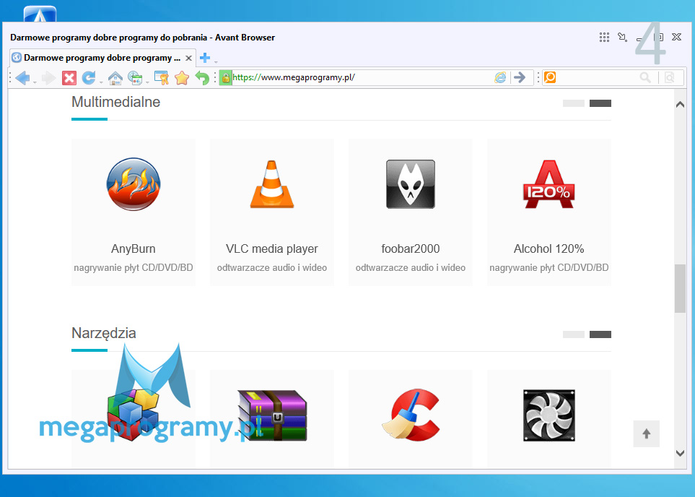Click the scrollbar down arrow
Image resolution: width=695 pixels, height=497 pixels.
coord(680,453)
